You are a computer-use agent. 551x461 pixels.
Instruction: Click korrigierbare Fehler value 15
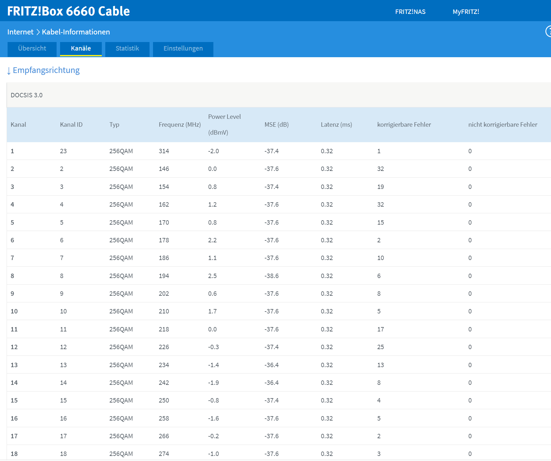click(381, 222)
